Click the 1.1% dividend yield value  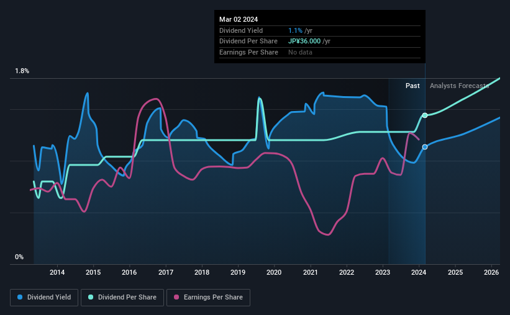(295, 30)
